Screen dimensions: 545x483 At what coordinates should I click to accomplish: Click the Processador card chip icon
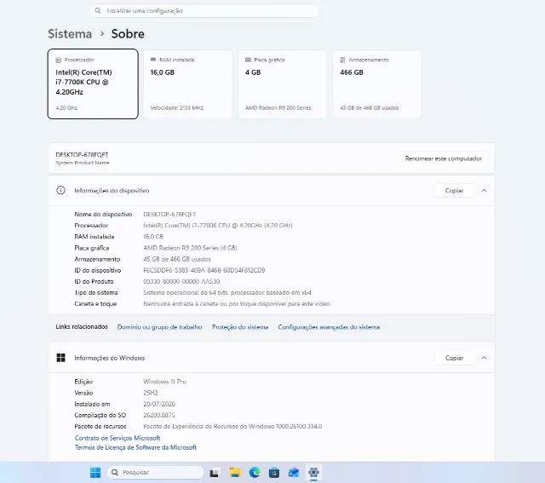tap(59, 60)
